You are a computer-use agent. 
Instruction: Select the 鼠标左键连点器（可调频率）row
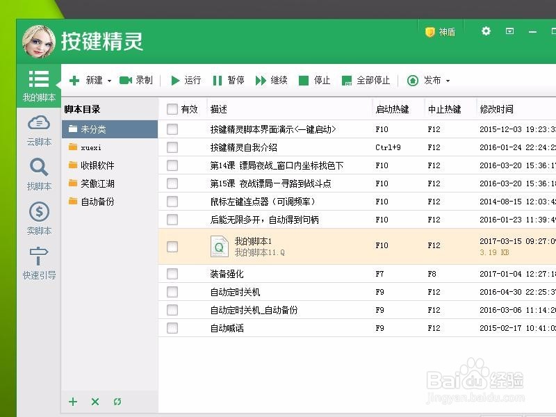click(357, 202)
